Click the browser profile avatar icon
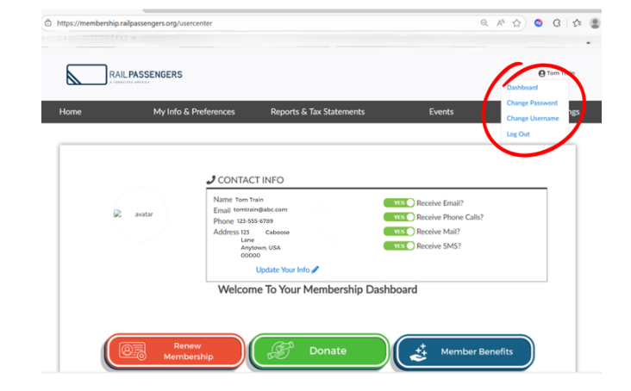Image resolution: width=631 pixels, height=391 pixels. 595,23
